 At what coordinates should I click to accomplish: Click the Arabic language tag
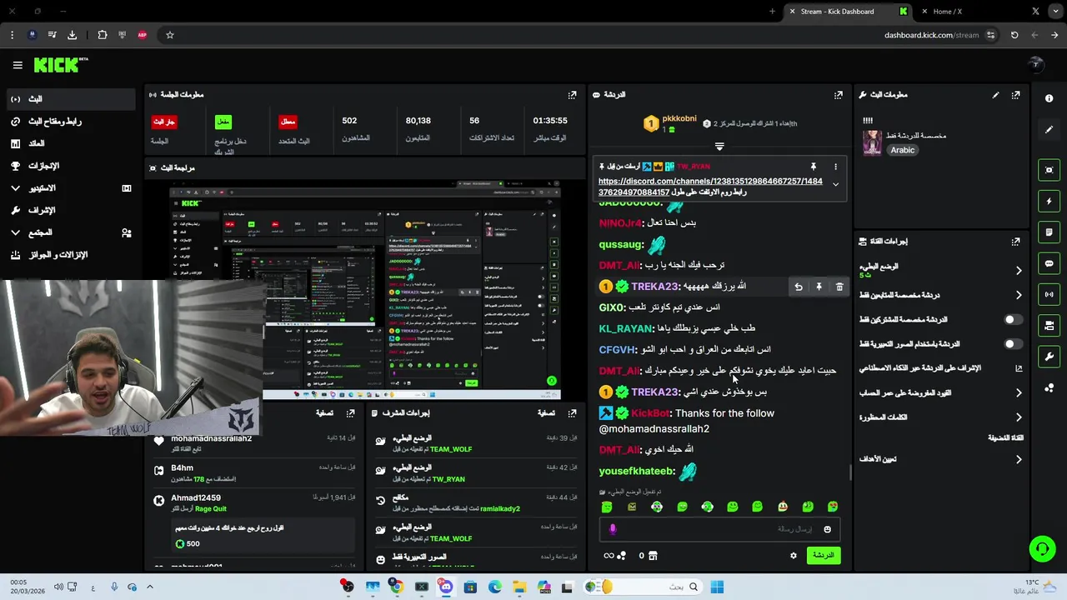point(903,150)
